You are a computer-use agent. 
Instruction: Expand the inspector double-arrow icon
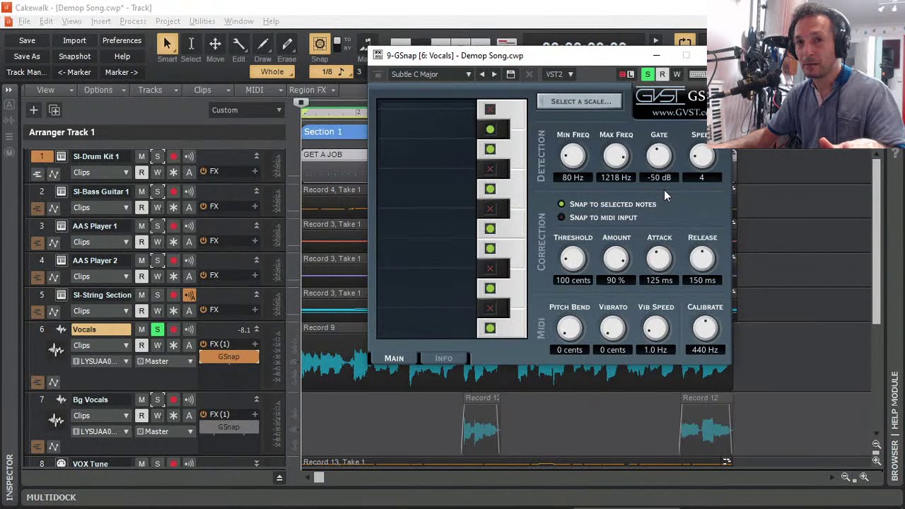(9, 90)
